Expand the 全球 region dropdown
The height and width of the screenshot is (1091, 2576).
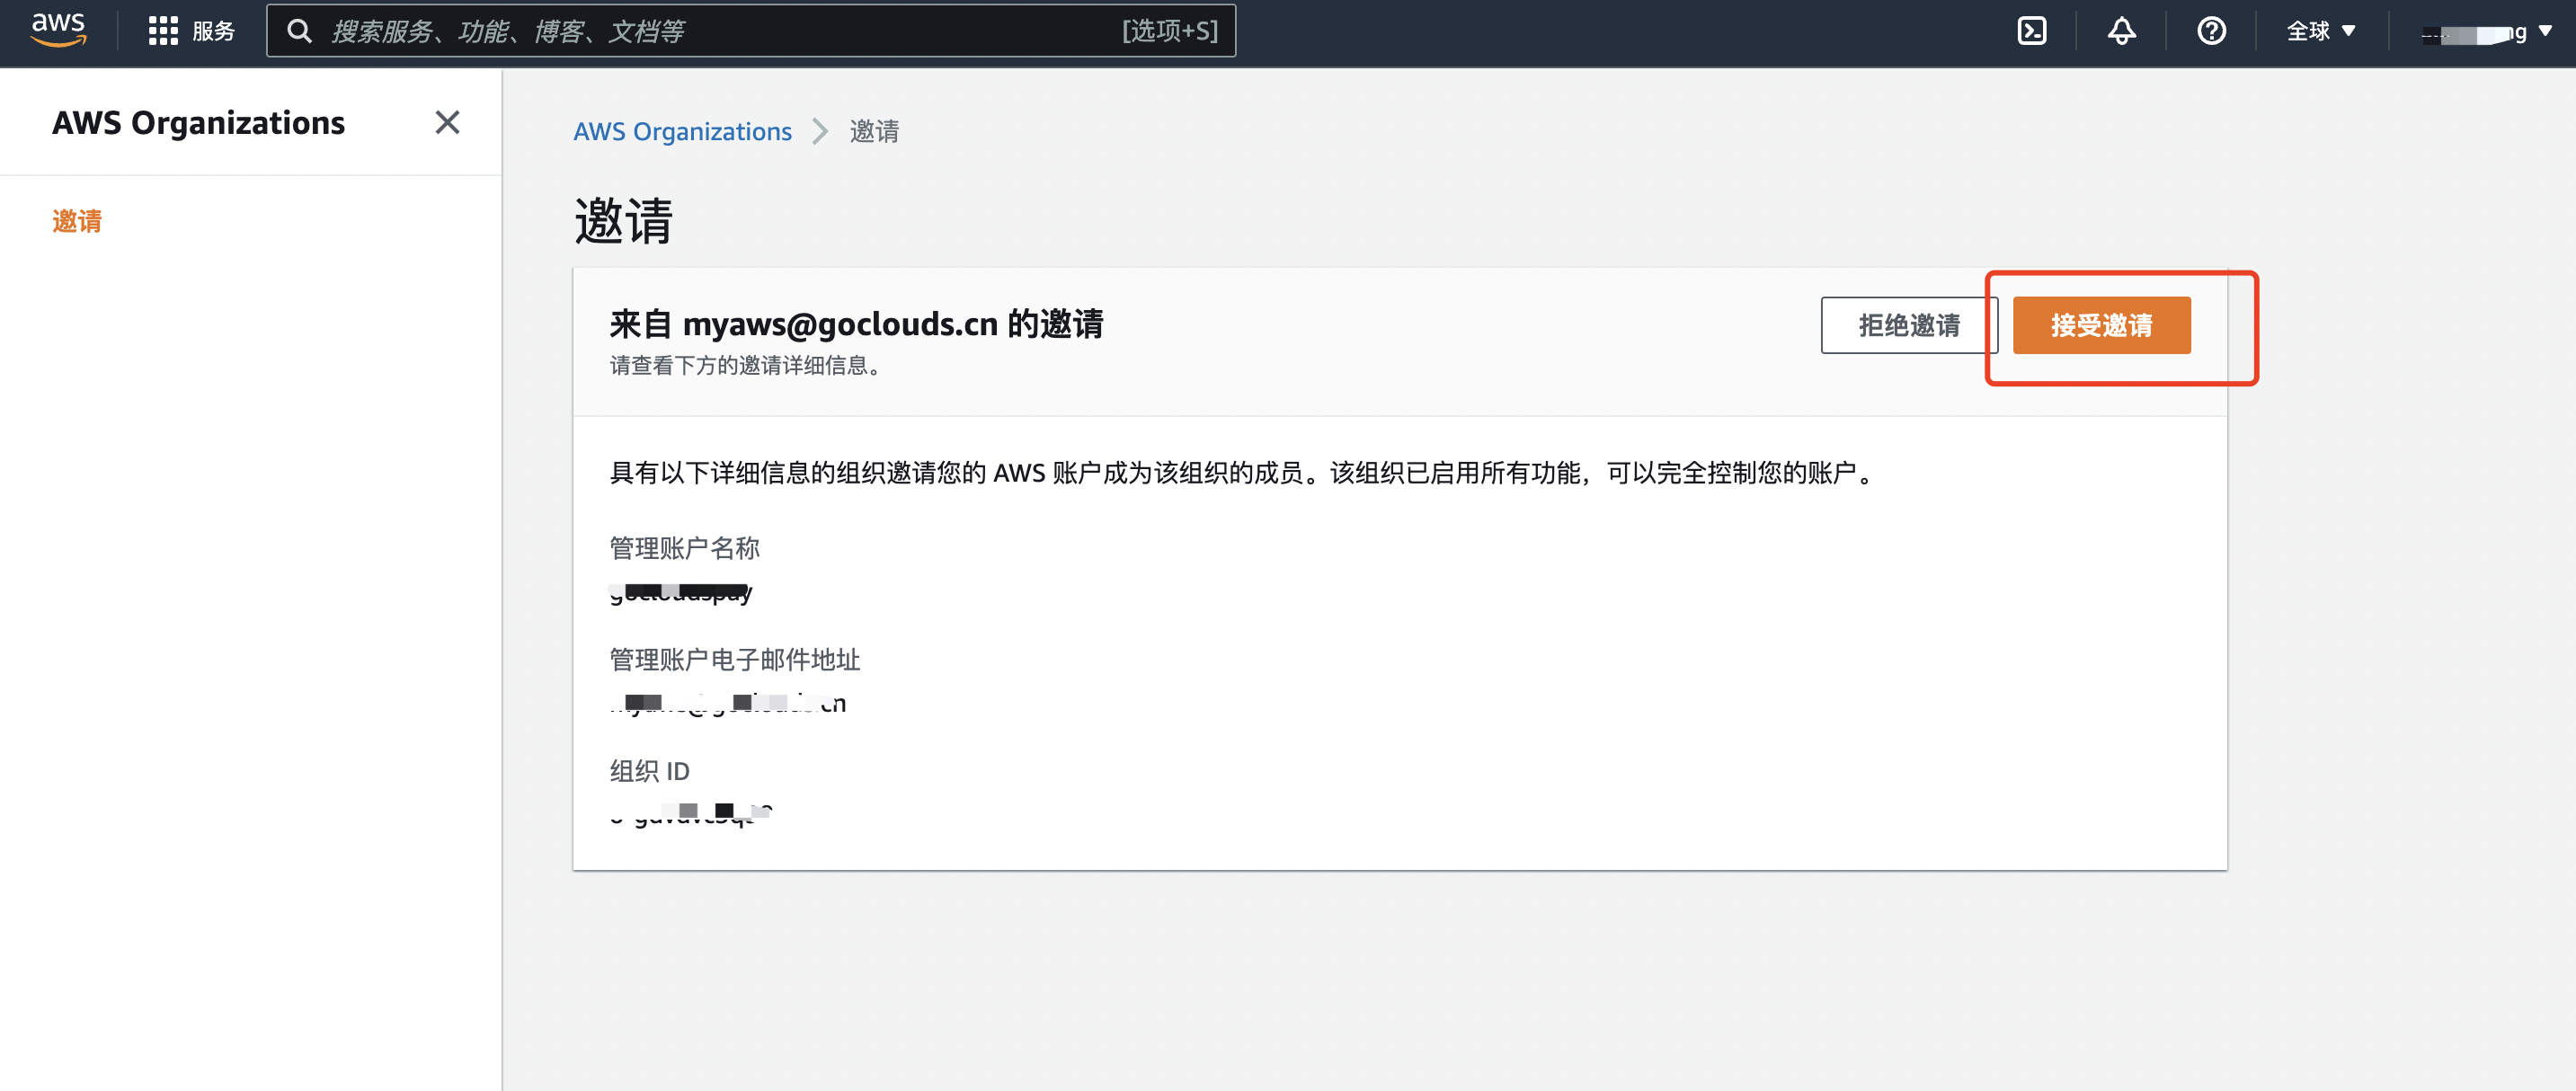(2321, 31)
